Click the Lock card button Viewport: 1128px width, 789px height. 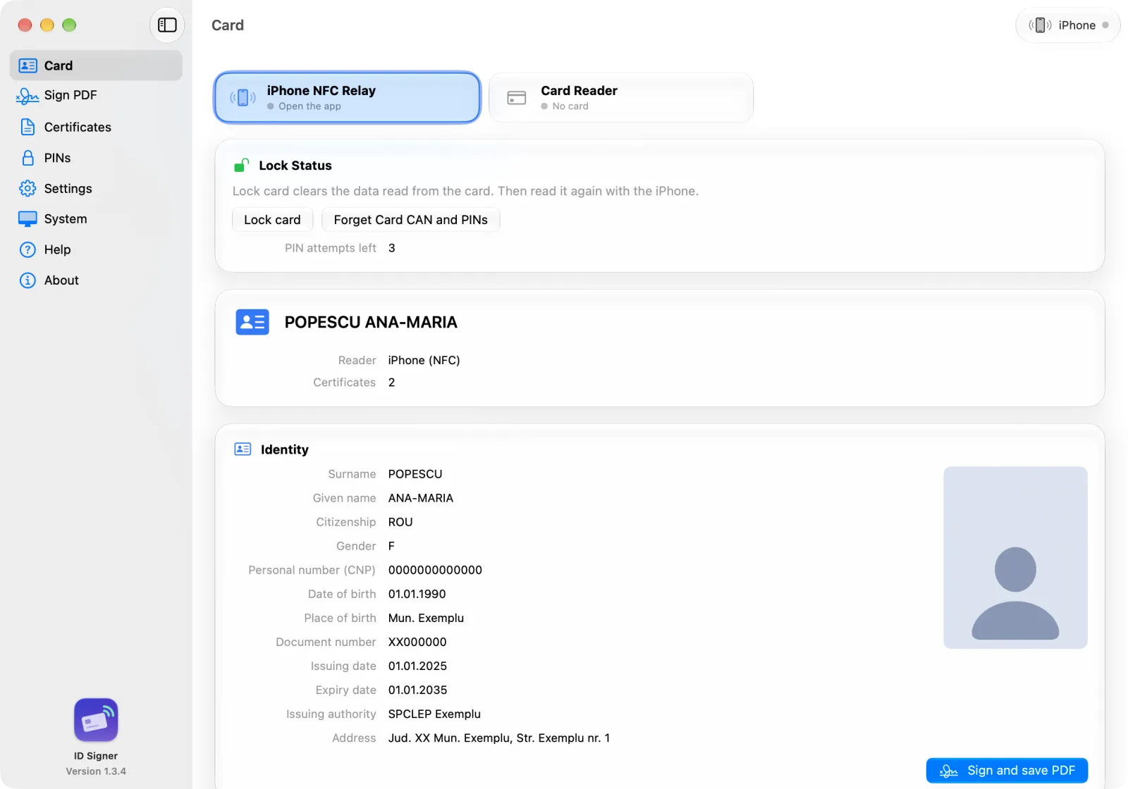[272, 220]
